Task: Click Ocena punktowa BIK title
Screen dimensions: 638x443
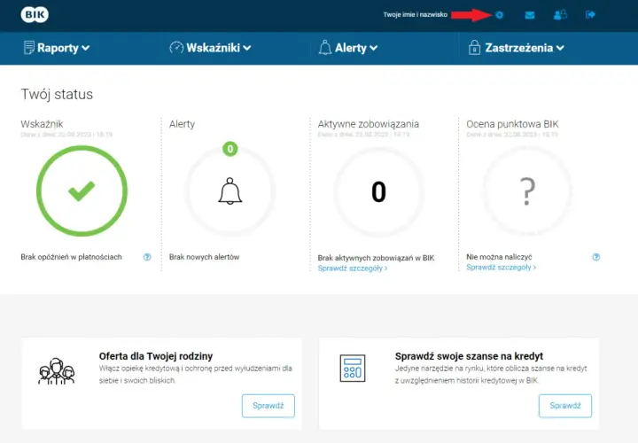Action: coord(512,124)
